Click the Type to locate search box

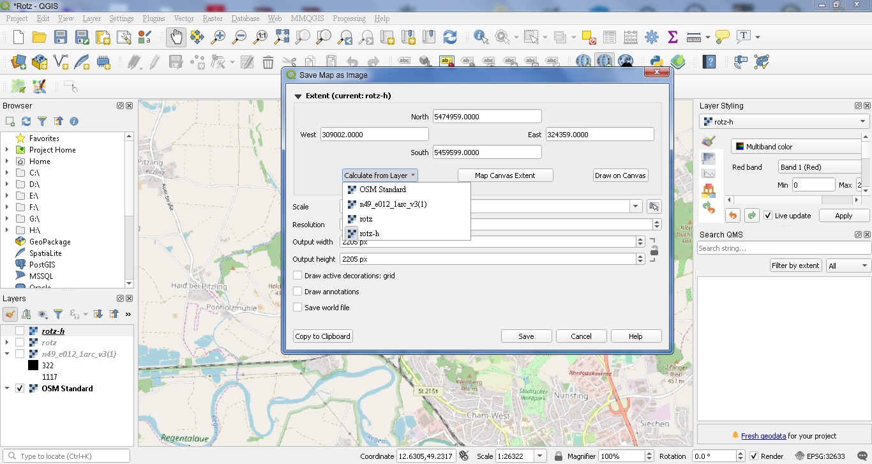coord(68,456)
